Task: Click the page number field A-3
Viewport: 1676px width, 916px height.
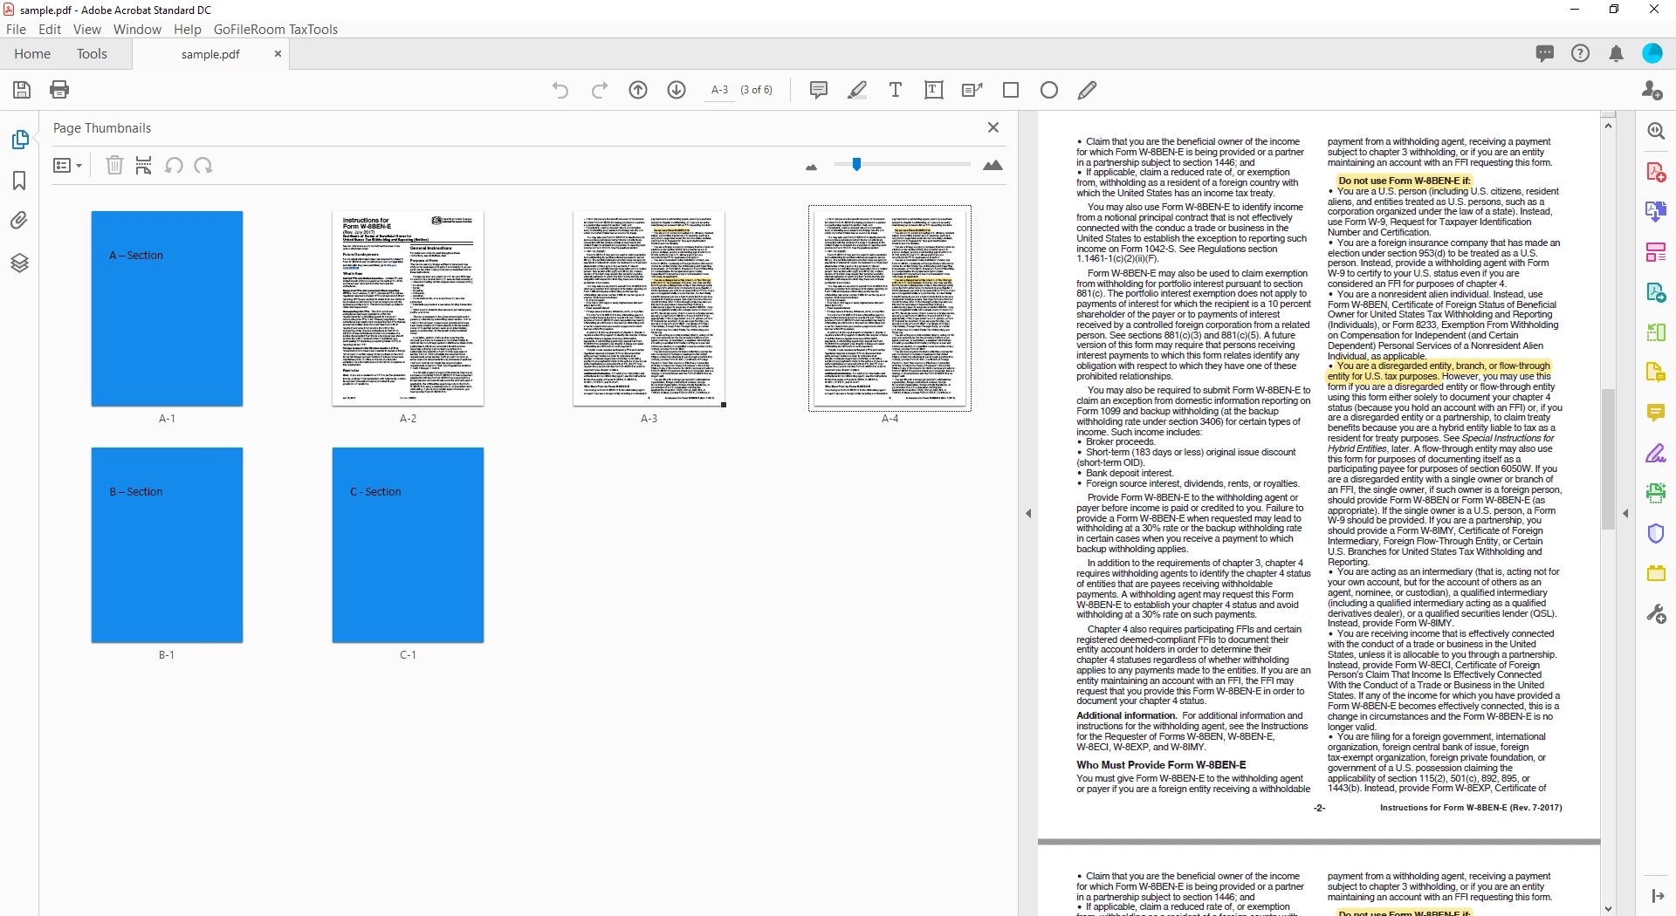Action: [719, 90]
